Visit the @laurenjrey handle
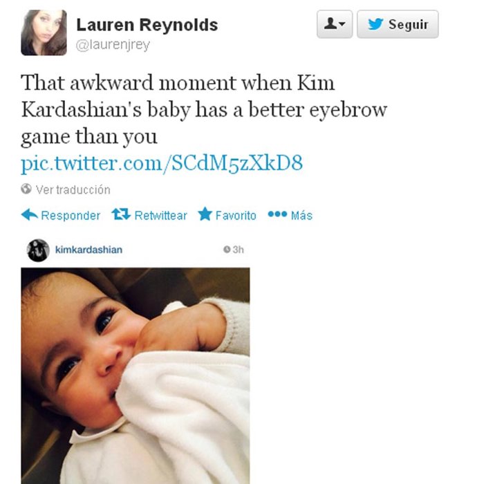This screenshot has height=484, width=477. [113, 45]
